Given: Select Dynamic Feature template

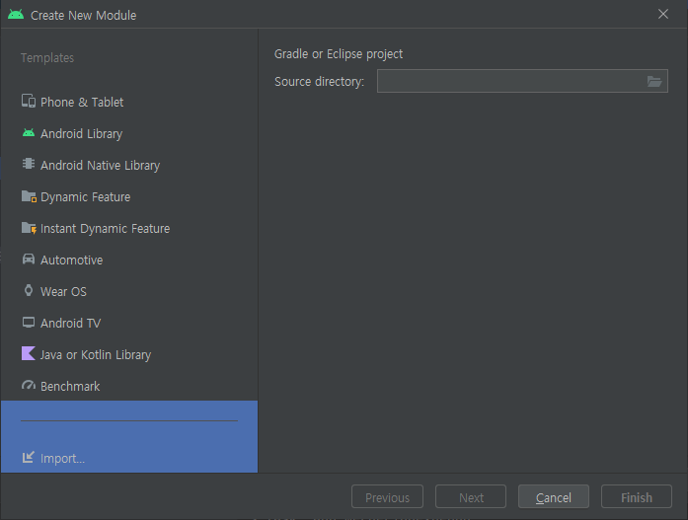Looking at the screenshot, I should coord(129,196).
